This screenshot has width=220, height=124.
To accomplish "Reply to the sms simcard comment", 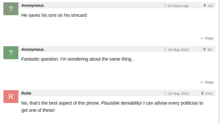I will [209, 38].
